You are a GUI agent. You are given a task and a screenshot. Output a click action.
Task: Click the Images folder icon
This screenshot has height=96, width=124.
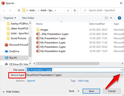[x=38, y=30]
